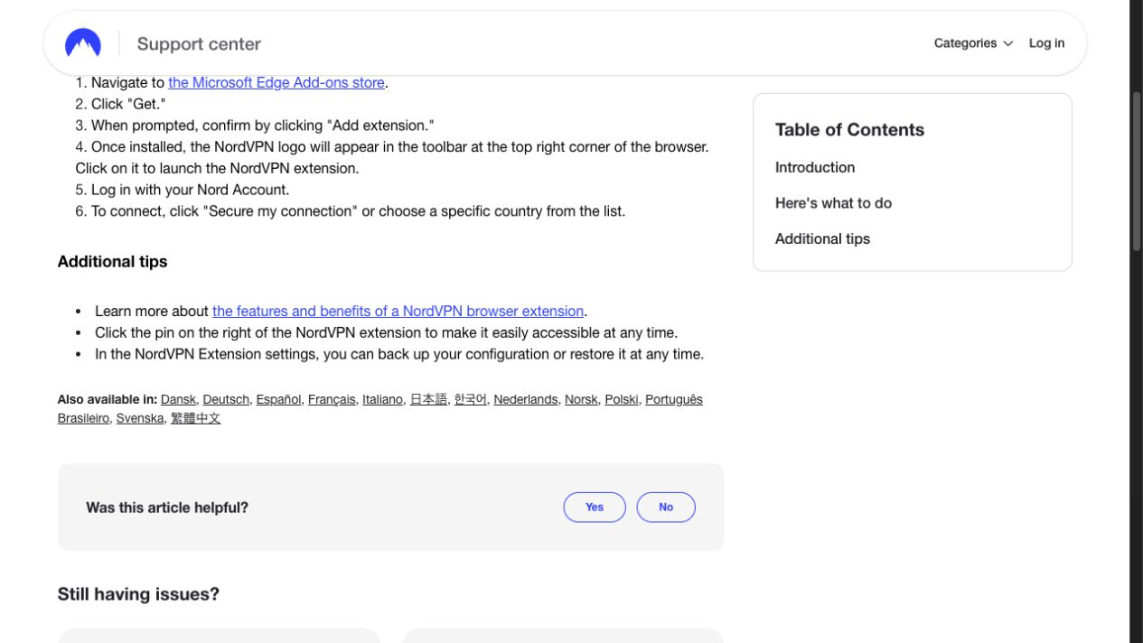
Task: Switch article language to Polski
Action: [x=622, y=399]
